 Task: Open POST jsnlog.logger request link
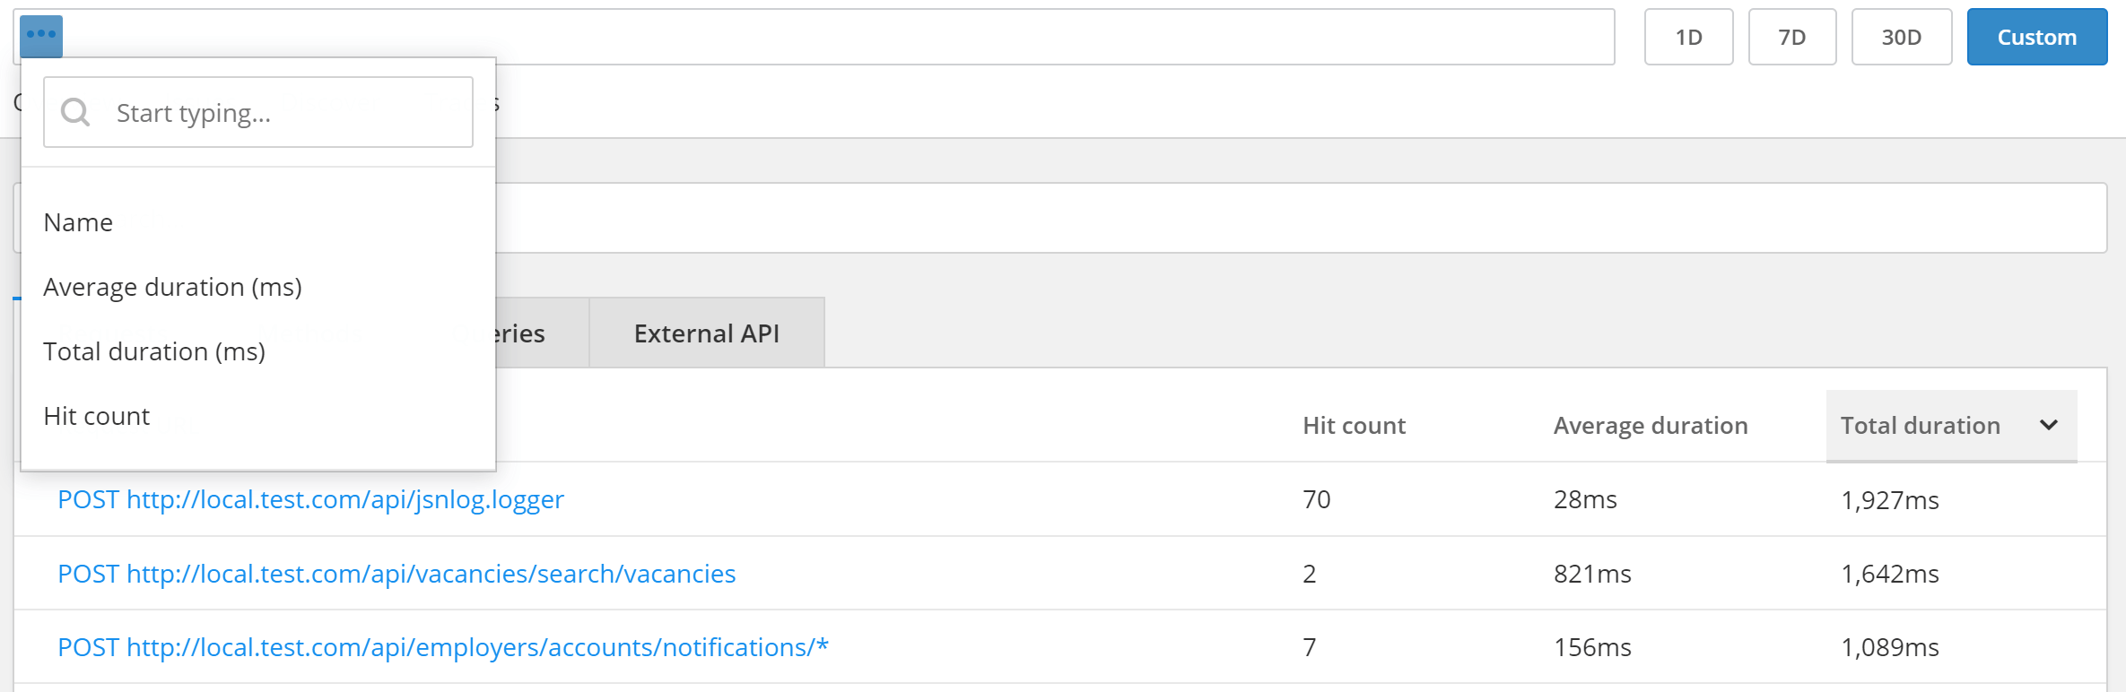coord(310,499)
